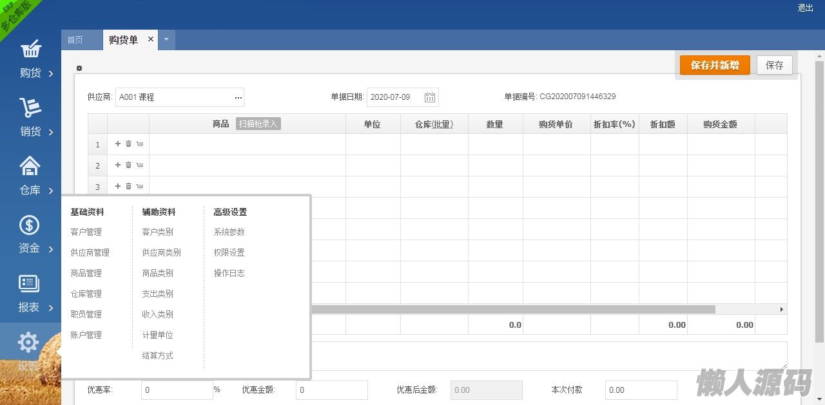Open the 销货 sales cart icon
Screen dimensions: 825x405
30,108
